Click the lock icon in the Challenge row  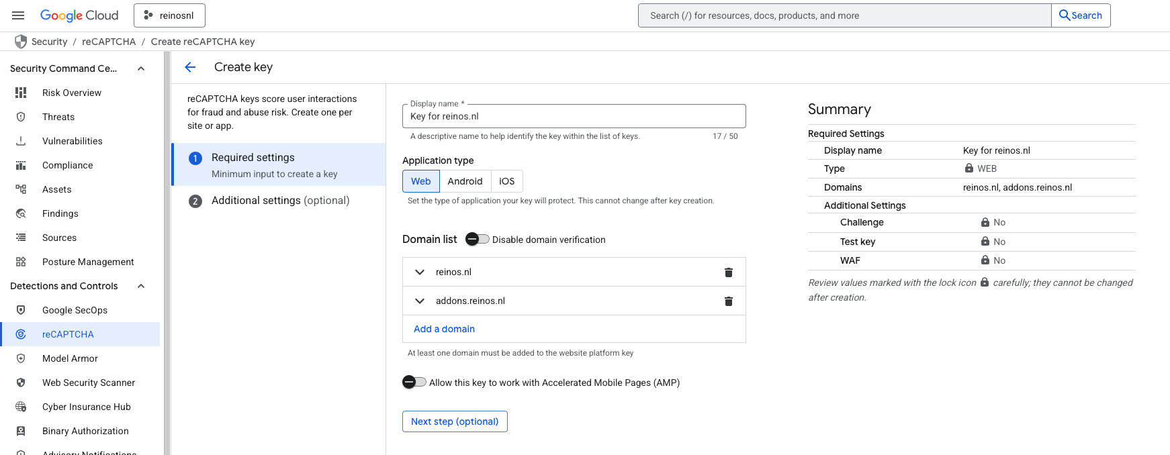(985, 222)
